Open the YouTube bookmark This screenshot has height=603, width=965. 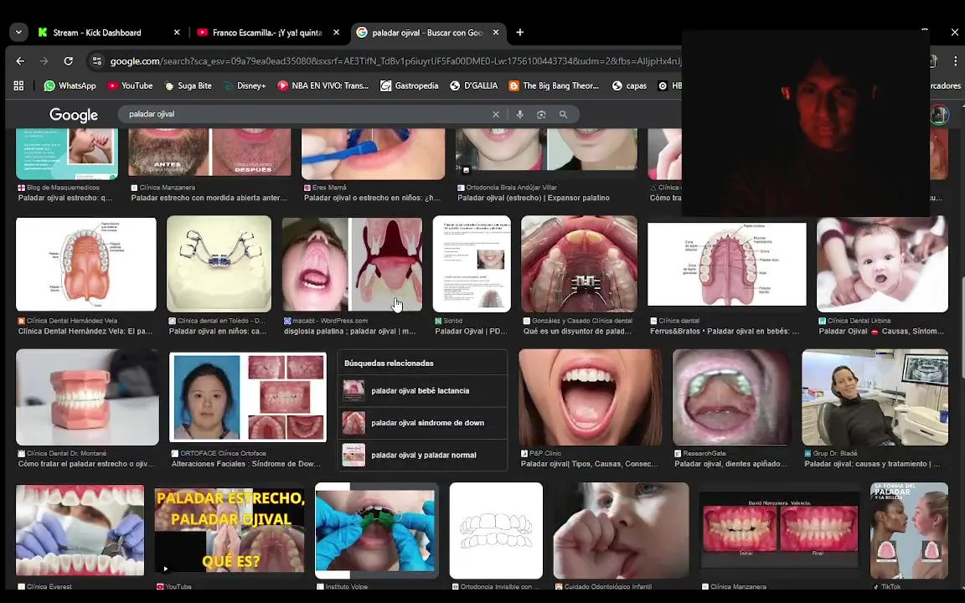tap(130, 85)
